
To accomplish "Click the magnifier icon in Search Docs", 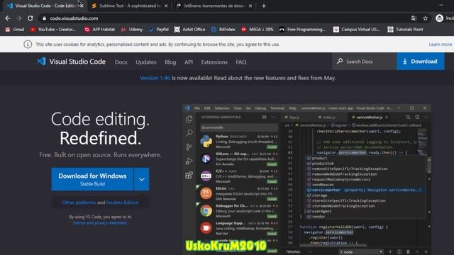I will (340, 62).
